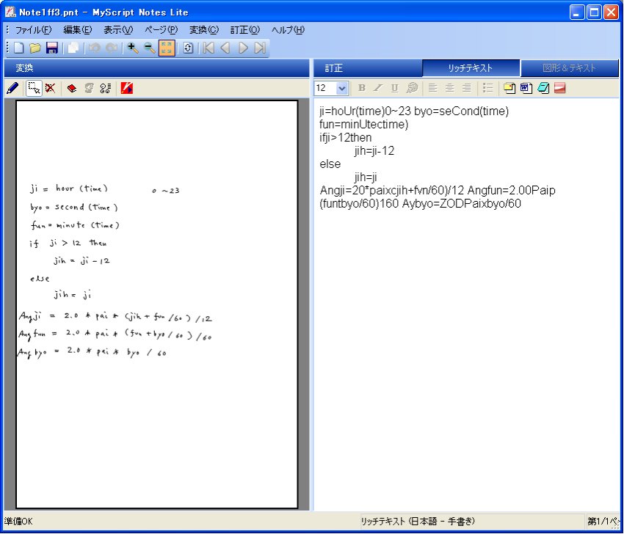The image size is (624, 534).
Task: Click the yellow sticky note export icon
Action: tap(509, 89)
